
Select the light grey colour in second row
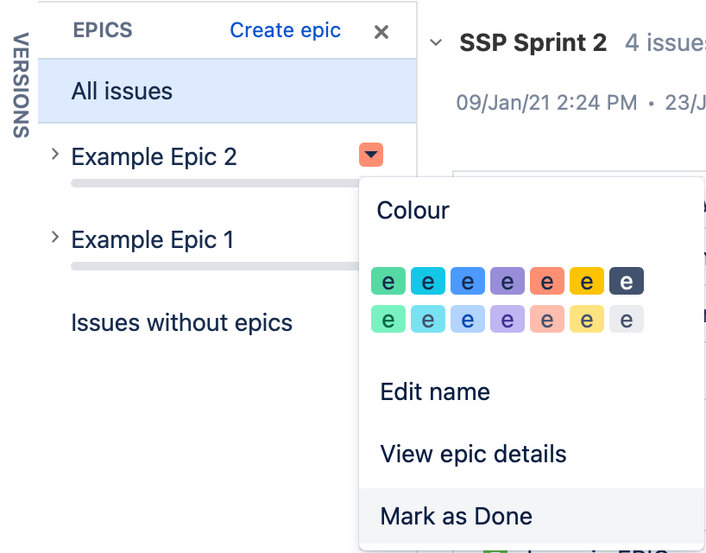pyautogui.click(x=627, y=319)
